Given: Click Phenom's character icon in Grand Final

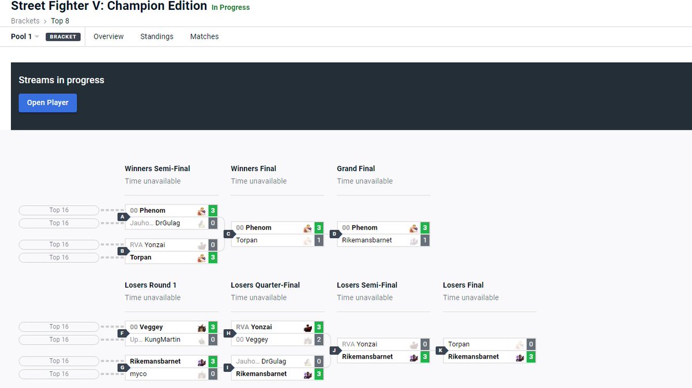Looking at the screenshot, I should pos(413,228).
